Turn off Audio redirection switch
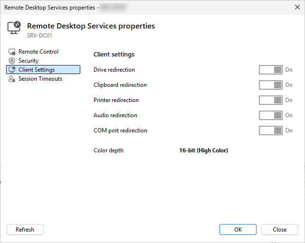The image size is (305, 243). [x=271, y=115]
